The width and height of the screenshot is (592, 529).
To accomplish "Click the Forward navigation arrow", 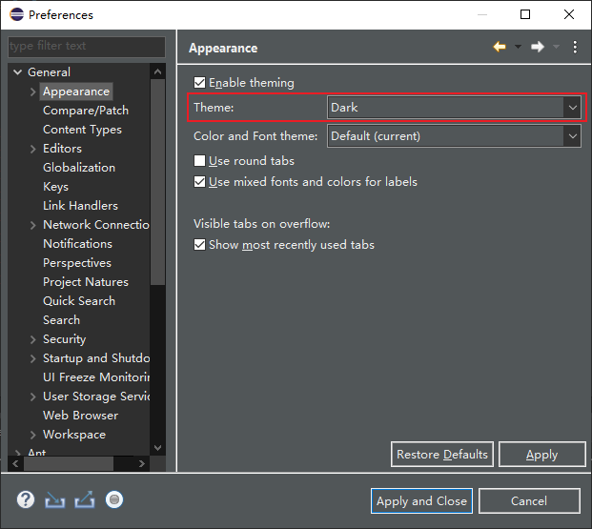I will 538,47.
